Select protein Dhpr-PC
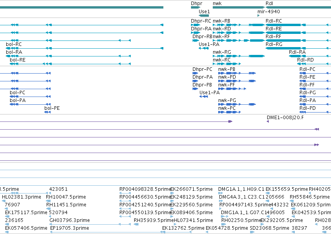The height and width of the screenshot is (234, 331). [195, 73]
